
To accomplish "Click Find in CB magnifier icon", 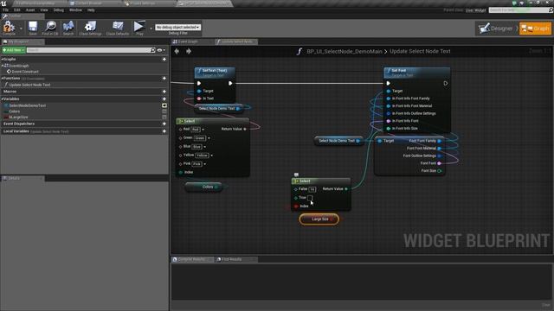I will (50, 27).
